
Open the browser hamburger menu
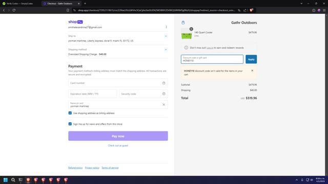click(324, 10)
